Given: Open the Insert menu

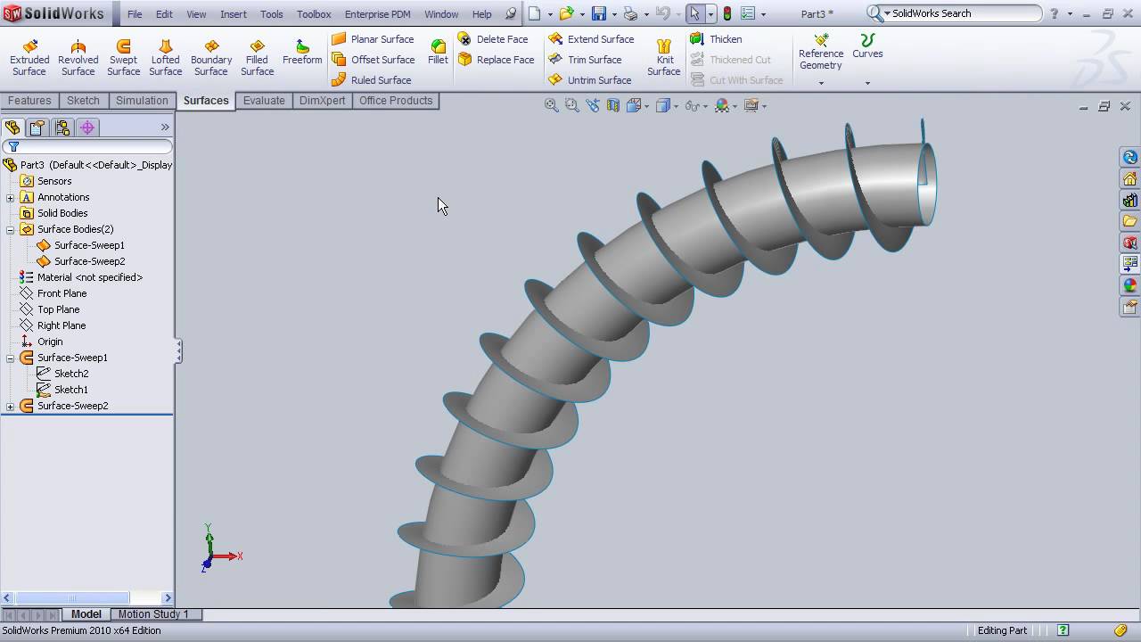Looking at the screenshot, I should coord(234,14).
